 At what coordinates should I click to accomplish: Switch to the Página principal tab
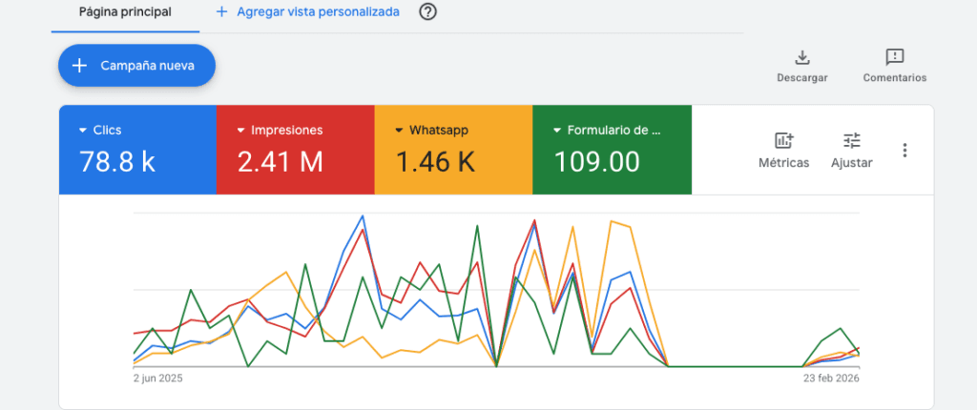pos(125,11)
